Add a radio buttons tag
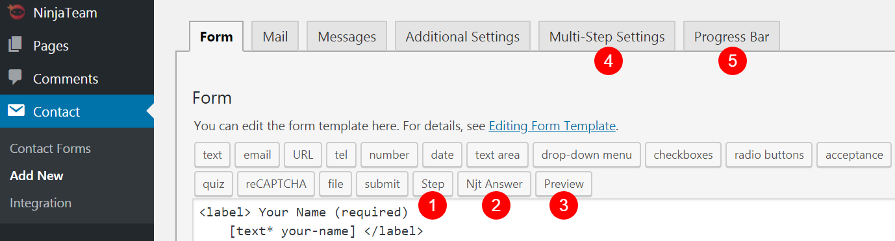 pos(769,155)
